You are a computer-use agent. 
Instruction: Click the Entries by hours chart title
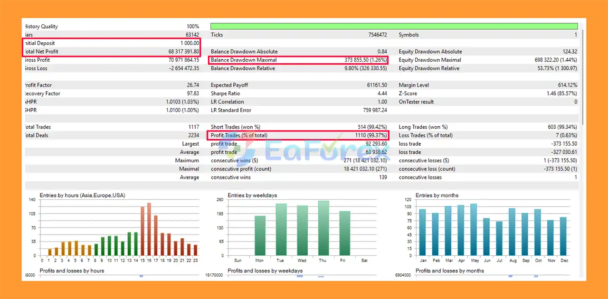tap(82, 196)
